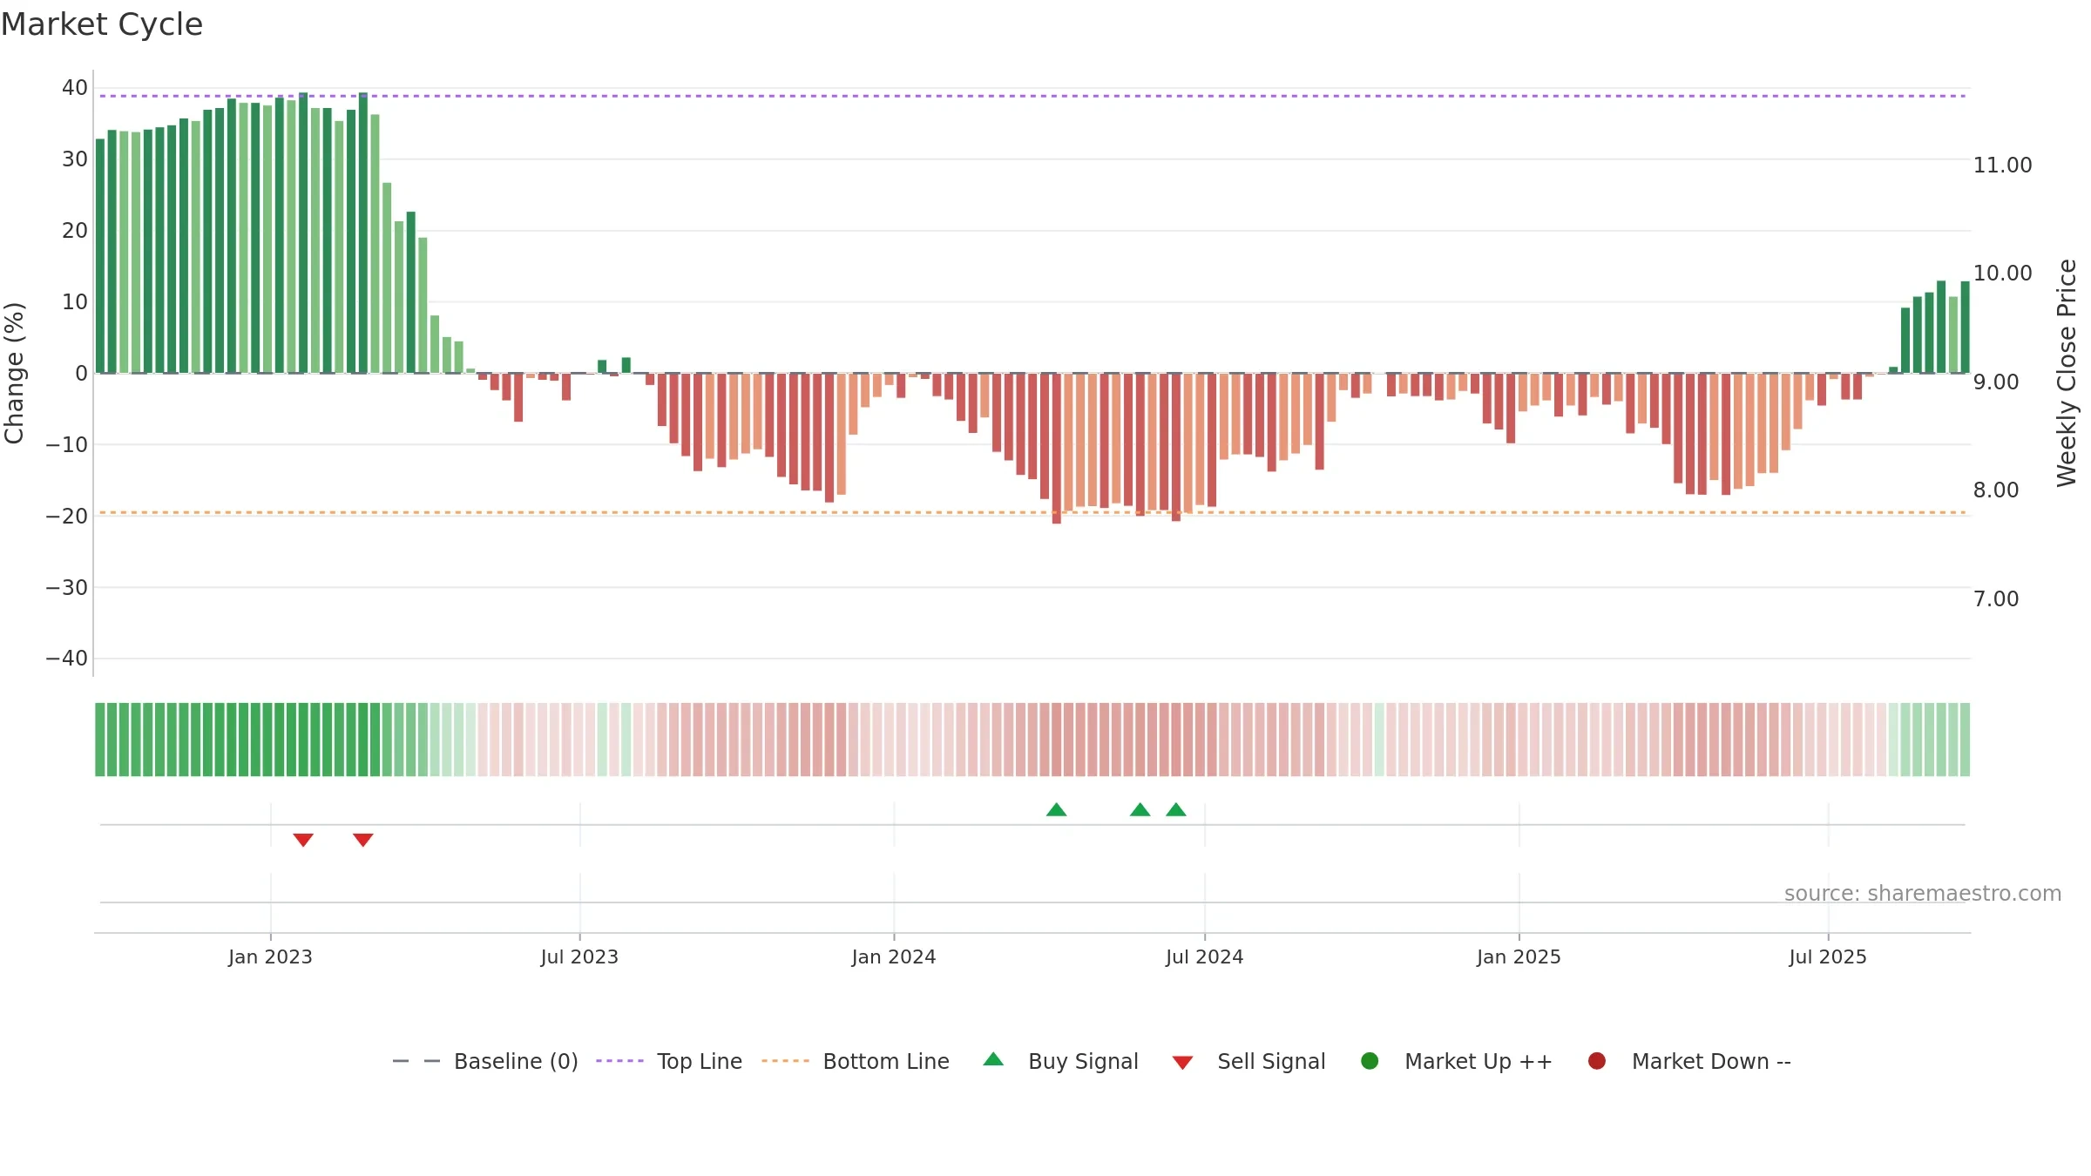Image resolution: width=2091 pixels, height=1176 pixels.
Task: Click the Change (%) axis title
Action: (14, 373)
